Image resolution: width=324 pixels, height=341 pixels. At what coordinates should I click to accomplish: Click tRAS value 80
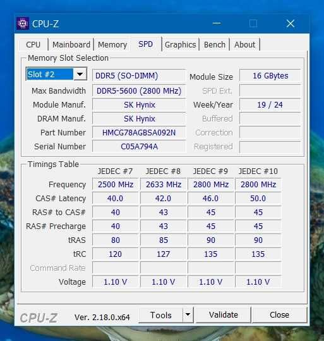[116, 240]
